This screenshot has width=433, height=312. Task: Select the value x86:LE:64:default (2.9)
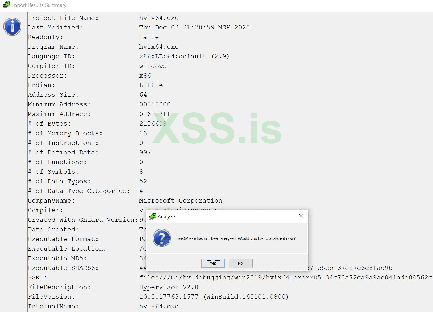(184, 56)
